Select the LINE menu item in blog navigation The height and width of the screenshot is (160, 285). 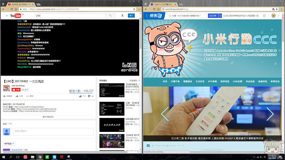click(x=237, y=81)
